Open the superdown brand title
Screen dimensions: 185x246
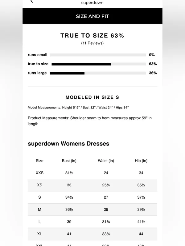coord(92,3)
